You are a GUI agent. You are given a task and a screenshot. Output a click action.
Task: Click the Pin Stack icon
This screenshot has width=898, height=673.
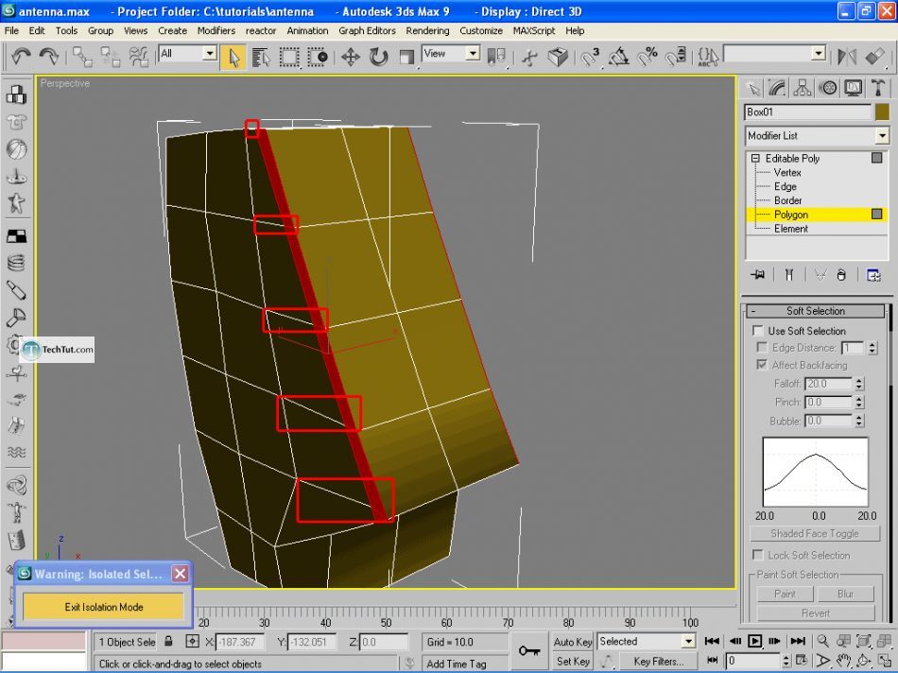[757, 274]
